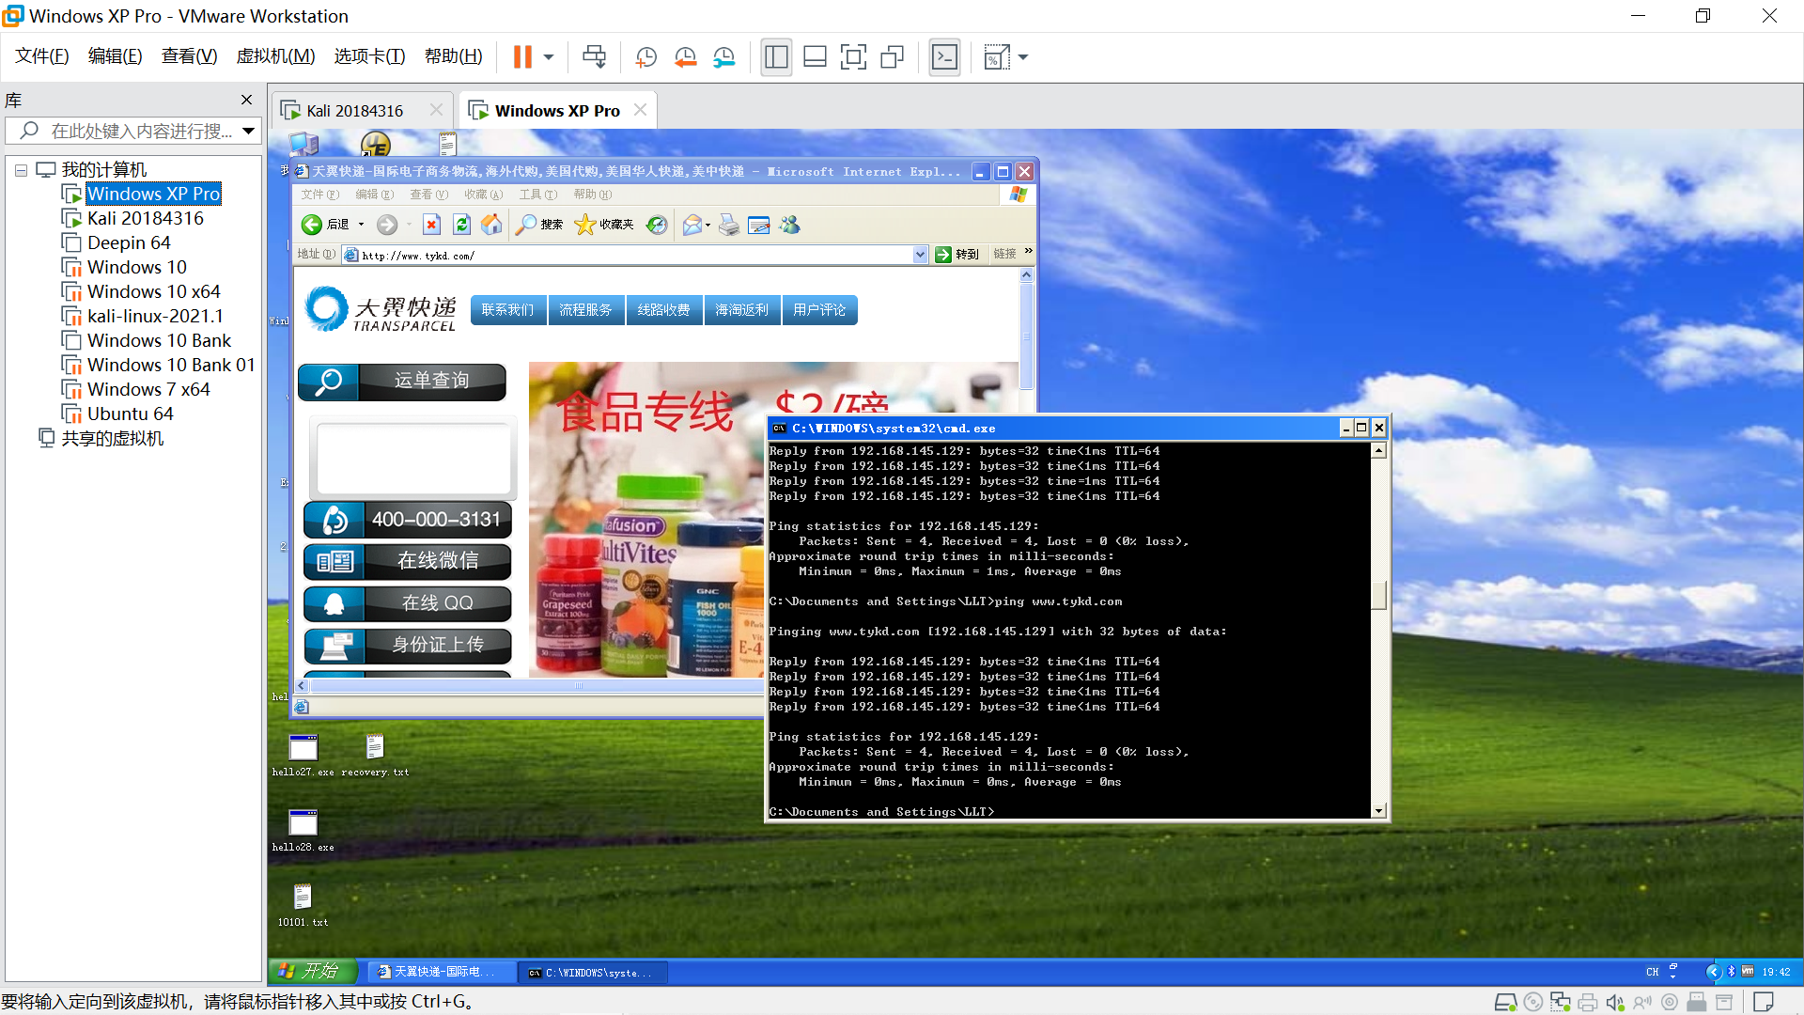Open the 虚拟机(M) menu
The image size is (1804, 1015).
[275, 56]
